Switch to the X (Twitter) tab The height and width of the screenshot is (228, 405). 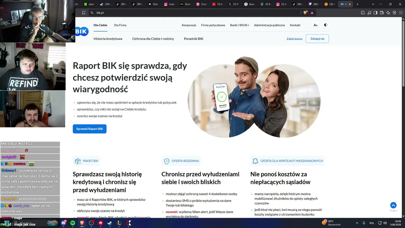234,4
